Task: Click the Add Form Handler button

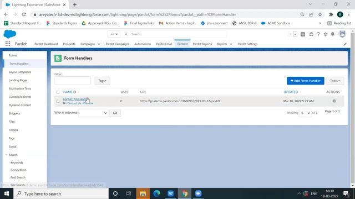Action: pos(306,81)
